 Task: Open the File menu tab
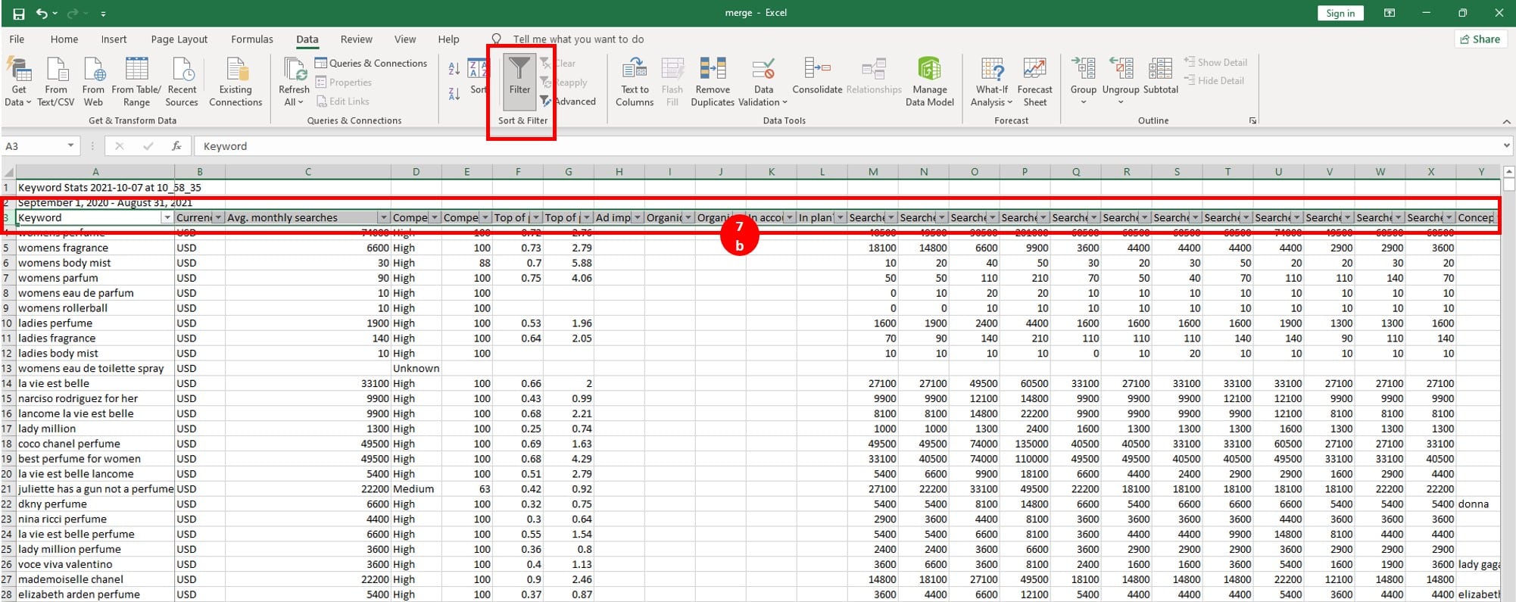(x=17, y=39)
